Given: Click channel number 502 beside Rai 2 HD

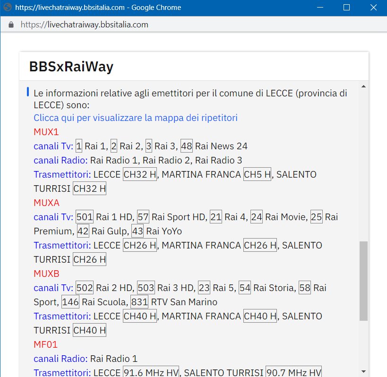Looking at the screenshot, I should tap(85, 288).
